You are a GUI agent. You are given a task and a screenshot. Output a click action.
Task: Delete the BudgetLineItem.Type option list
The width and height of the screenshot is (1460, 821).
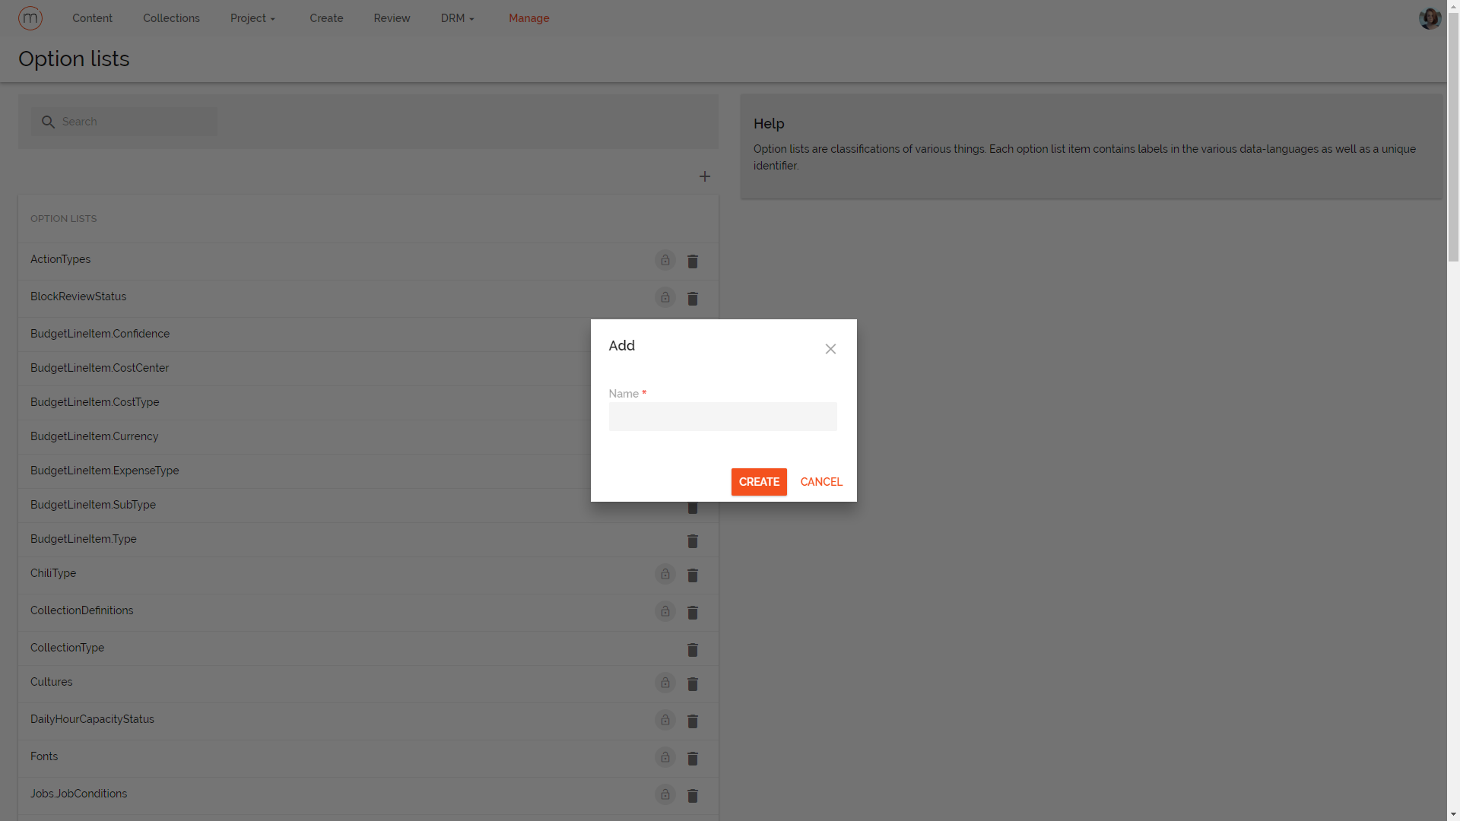tap(693, 541)
